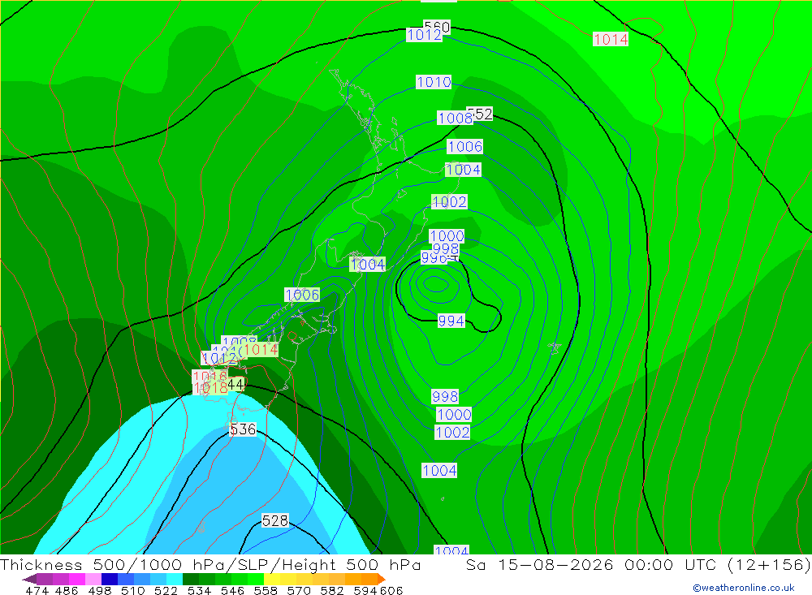The height and width of the screenshot is (595, 812).
Task: Click the 994 low pressure isobar label
Action: tap(451, 321)
